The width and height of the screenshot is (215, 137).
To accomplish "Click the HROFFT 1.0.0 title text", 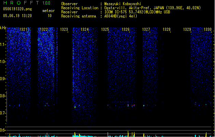I will click(27, 3).
